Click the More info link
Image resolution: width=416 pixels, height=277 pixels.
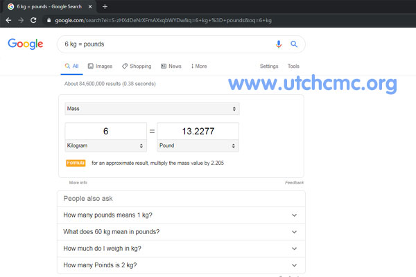(78, 183)
